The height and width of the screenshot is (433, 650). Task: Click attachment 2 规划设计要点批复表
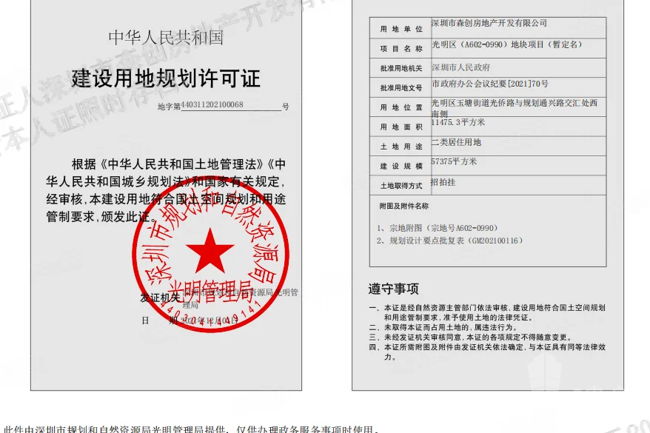click(x=450, y=241)
